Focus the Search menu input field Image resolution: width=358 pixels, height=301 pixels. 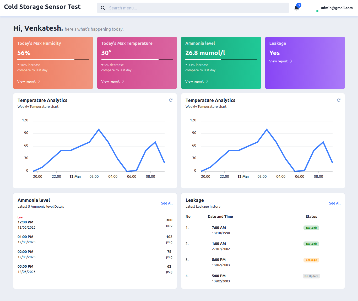[x=193, y=8]
